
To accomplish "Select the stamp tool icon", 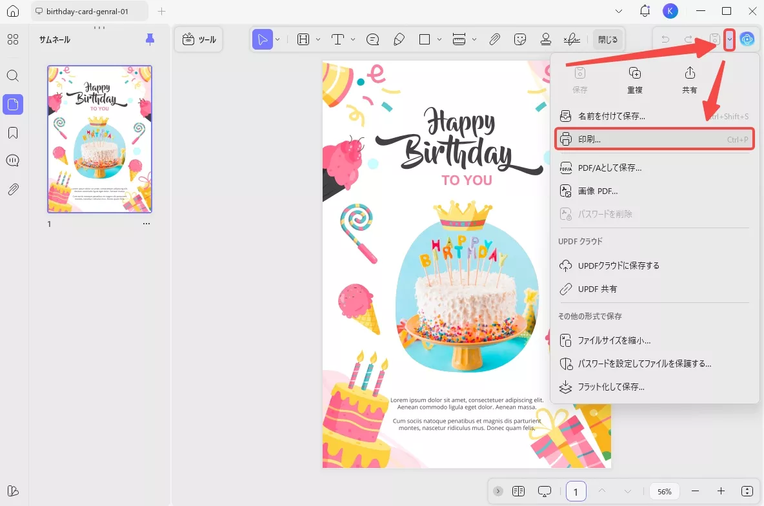I will click(545, 39).
